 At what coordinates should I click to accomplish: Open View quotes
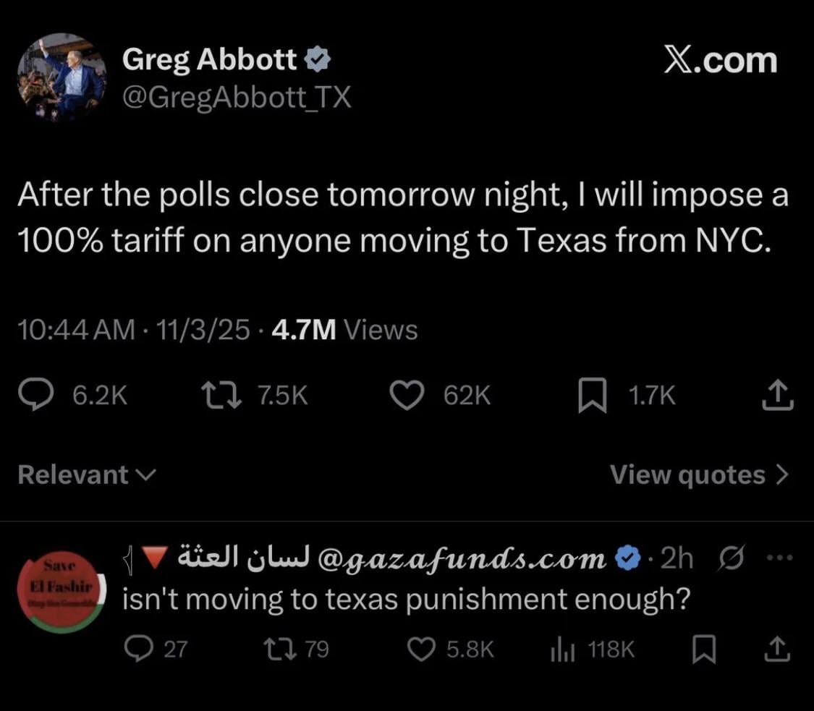click(699, 474)
